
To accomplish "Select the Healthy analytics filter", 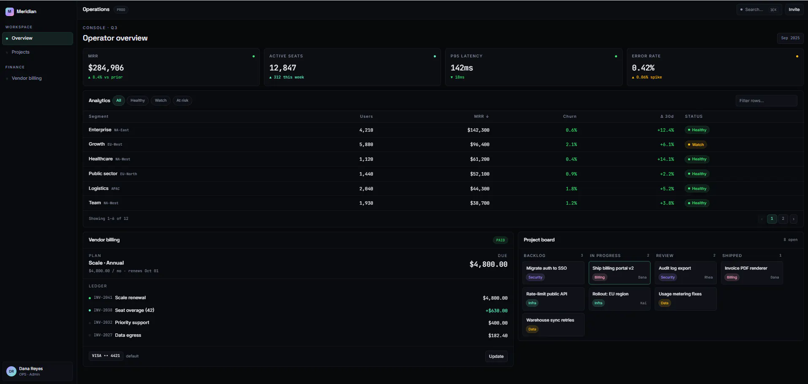I will pos(138,100).
